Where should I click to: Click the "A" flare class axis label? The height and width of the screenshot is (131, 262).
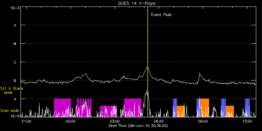pyautogui.click(x=15, y=99)
